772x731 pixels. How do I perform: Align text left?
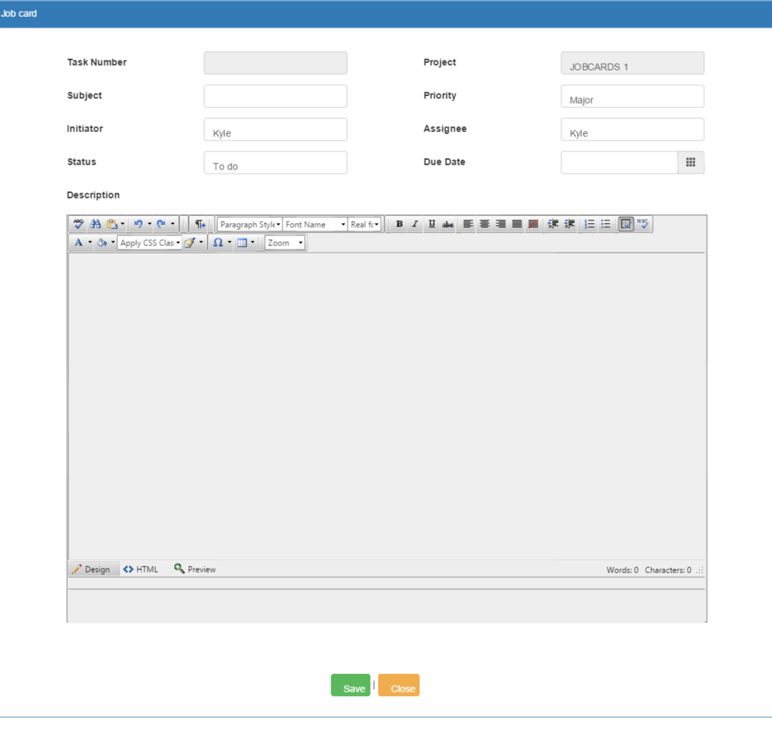point(468,224)
